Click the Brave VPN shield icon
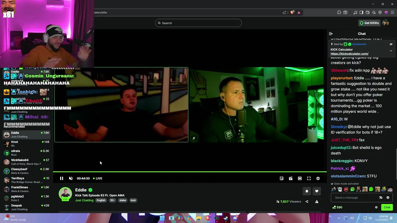This screenshot has width=397, height=223. pos(380,12)
